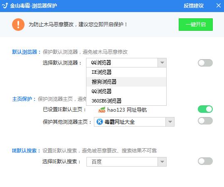
Task: Click the 已设置IE默认主页 label
Action: pyautogui.click(x=64, y=110)
